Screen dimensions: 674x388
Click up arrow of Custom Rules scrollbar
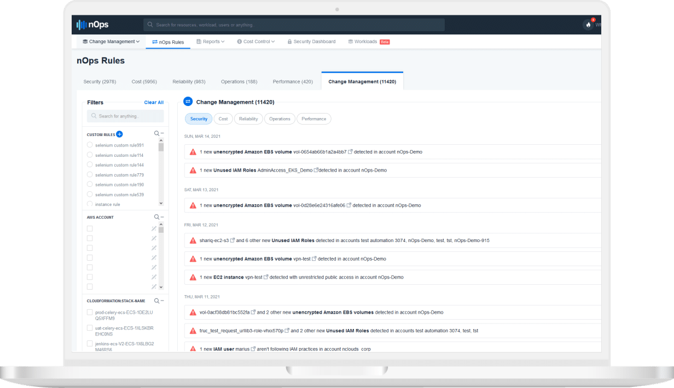coord(161,140)
